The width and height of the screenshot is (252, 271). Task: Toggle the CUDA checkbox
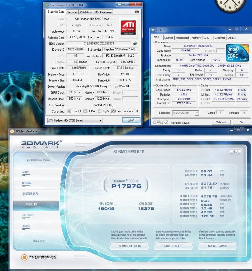(x=85, y=111)
